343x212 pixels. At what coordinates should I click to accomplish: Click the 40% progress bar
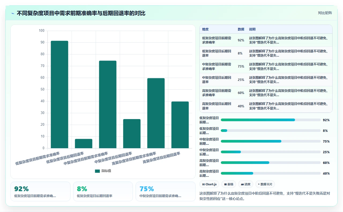pos(271,173)
